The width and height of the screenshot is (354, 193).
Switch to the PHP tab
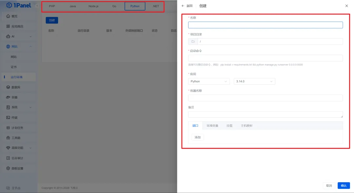52,6
